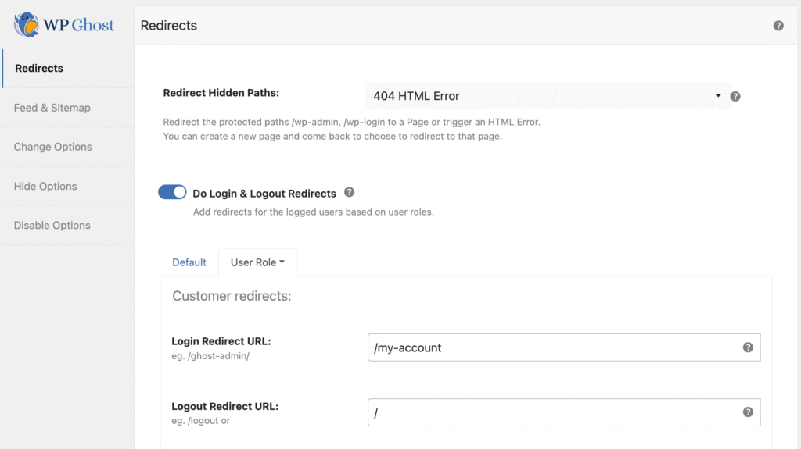
Task: Expand the User Role tab dropdown
Action: [257, 262]
